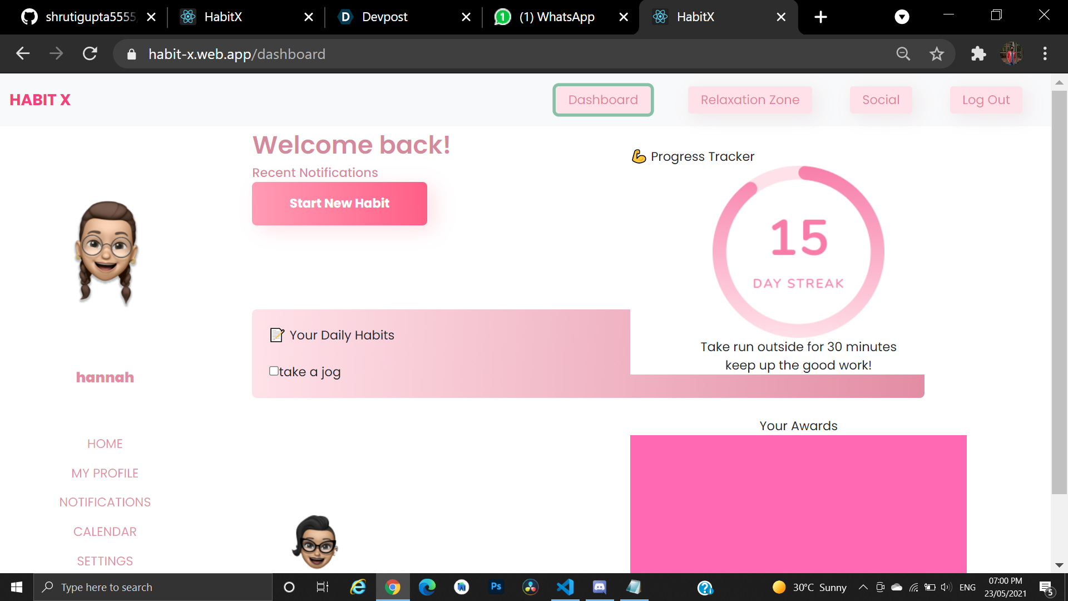Show hidden system tray icons chevron
1068x601 pixels.
[x=863, y=587]
